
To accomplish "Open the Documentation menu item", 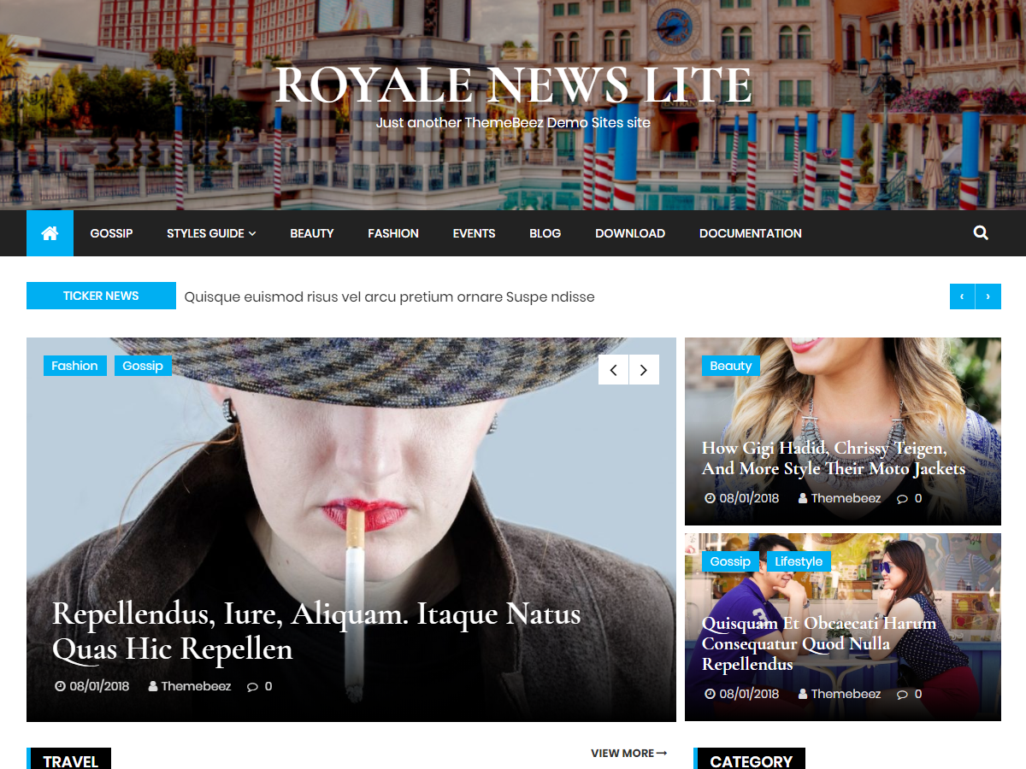I will (x=750, y=232).
